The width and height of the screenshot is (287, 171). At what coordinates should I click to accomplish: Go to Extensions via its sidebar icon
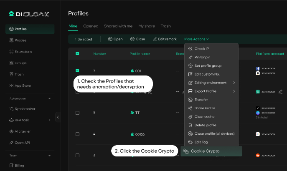[x=11, y=52]
